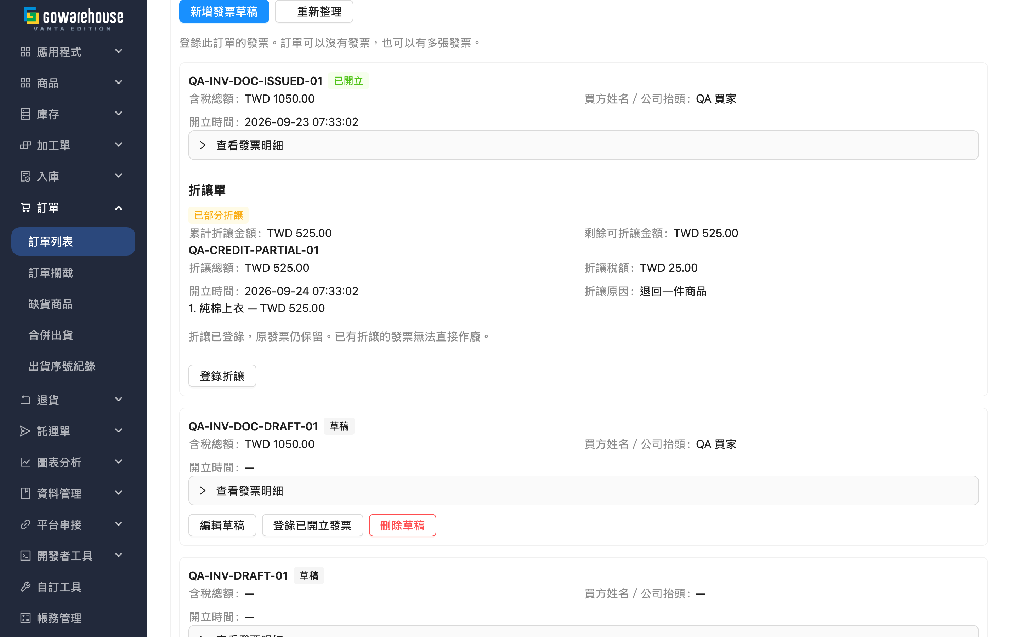
Task: Expand the 平台串接 menu chevron
Action: coord(119,524)
